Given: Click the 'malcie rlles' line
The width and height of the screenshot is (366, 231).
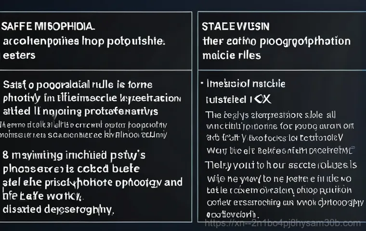Looking at the screenshot, I should pos(232,55).
